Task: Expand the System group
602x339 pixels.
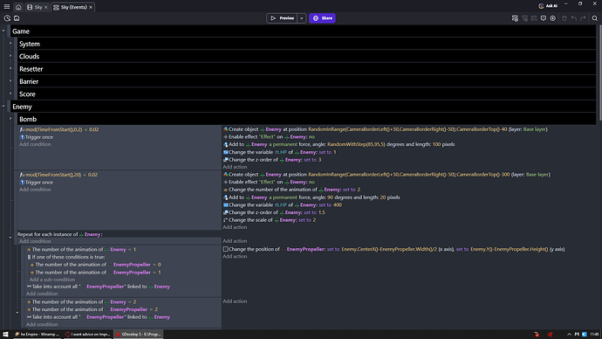Action: point(10,44)
